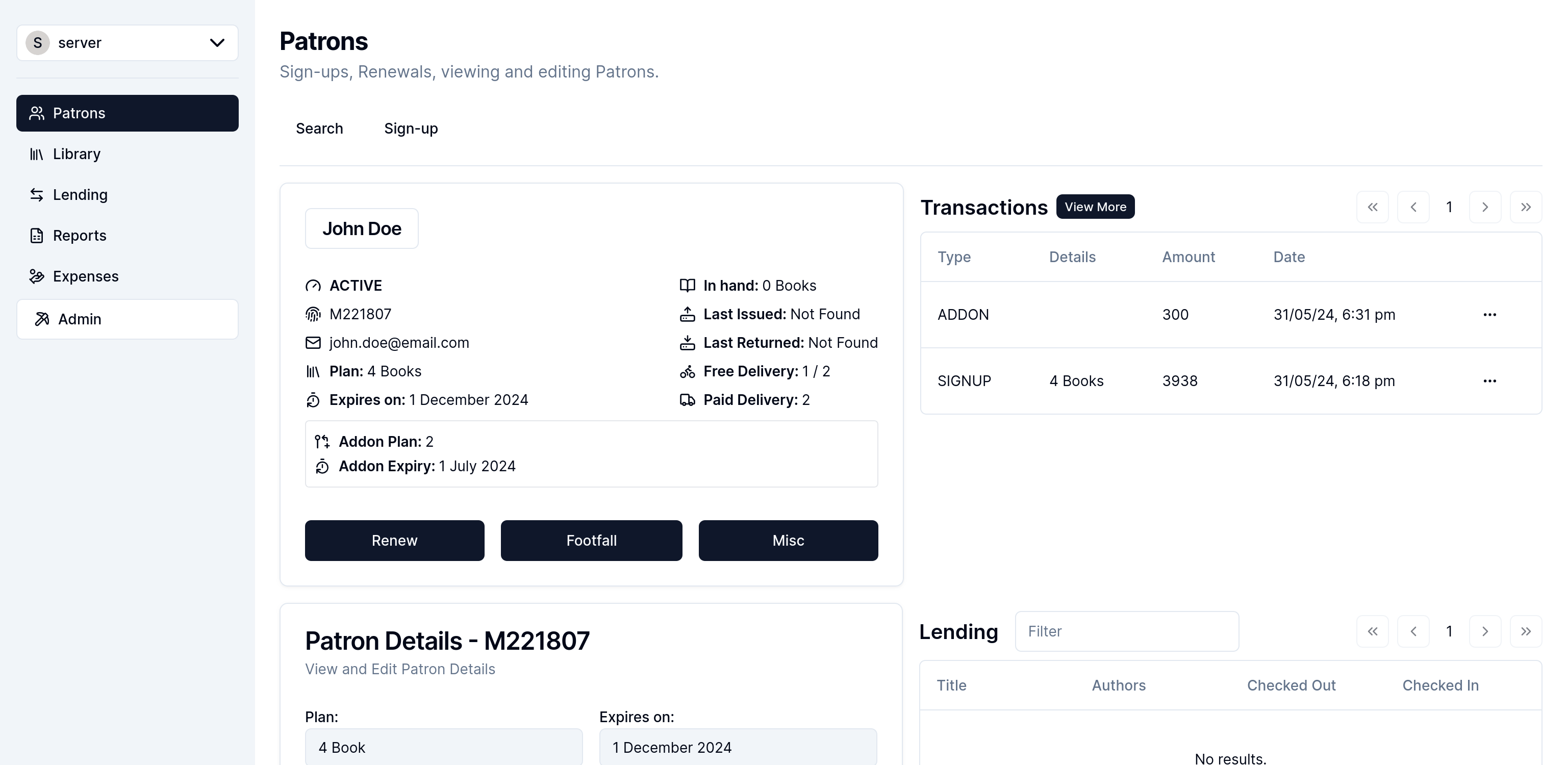The height and width of the screenshot is (765, 1567).
Task: Click the Renew button
Action: coord(394,540)
